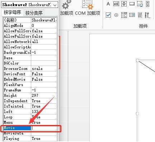Open COM 加载项 add-ins dialog
155x142 pixels.
tap(88, 8)
